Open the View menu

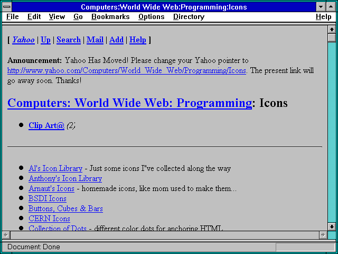57,17
